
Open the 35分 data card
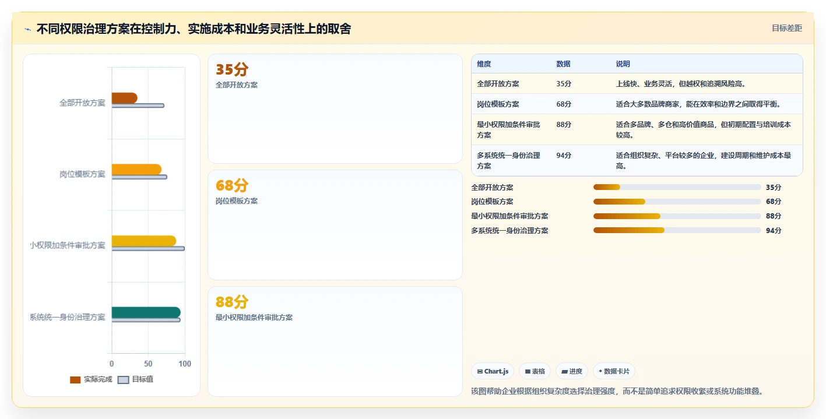click(335, 108)
